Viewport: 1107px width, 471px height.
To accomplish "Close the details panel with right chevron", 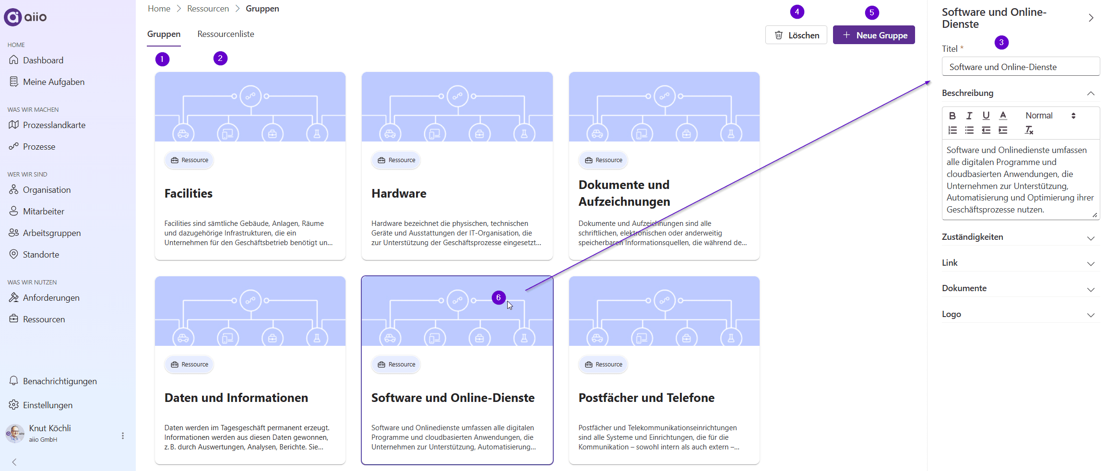I will 1091,18.
